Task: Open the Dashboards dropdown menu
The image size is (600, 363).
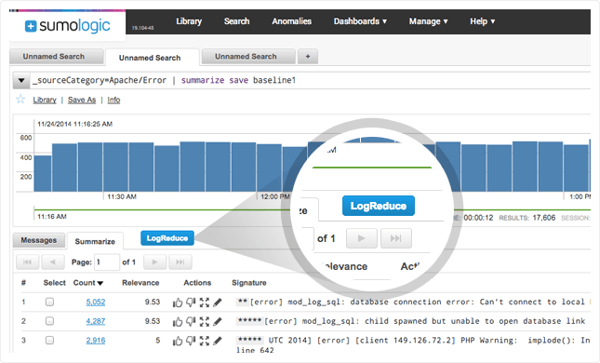Action: point(360,21)
